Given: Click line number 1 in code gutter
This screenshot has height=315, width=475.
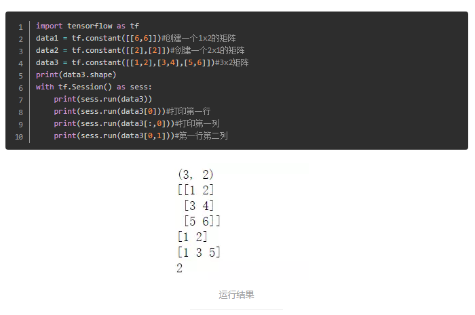Looking at the screenshot, I should pos(20,27).
